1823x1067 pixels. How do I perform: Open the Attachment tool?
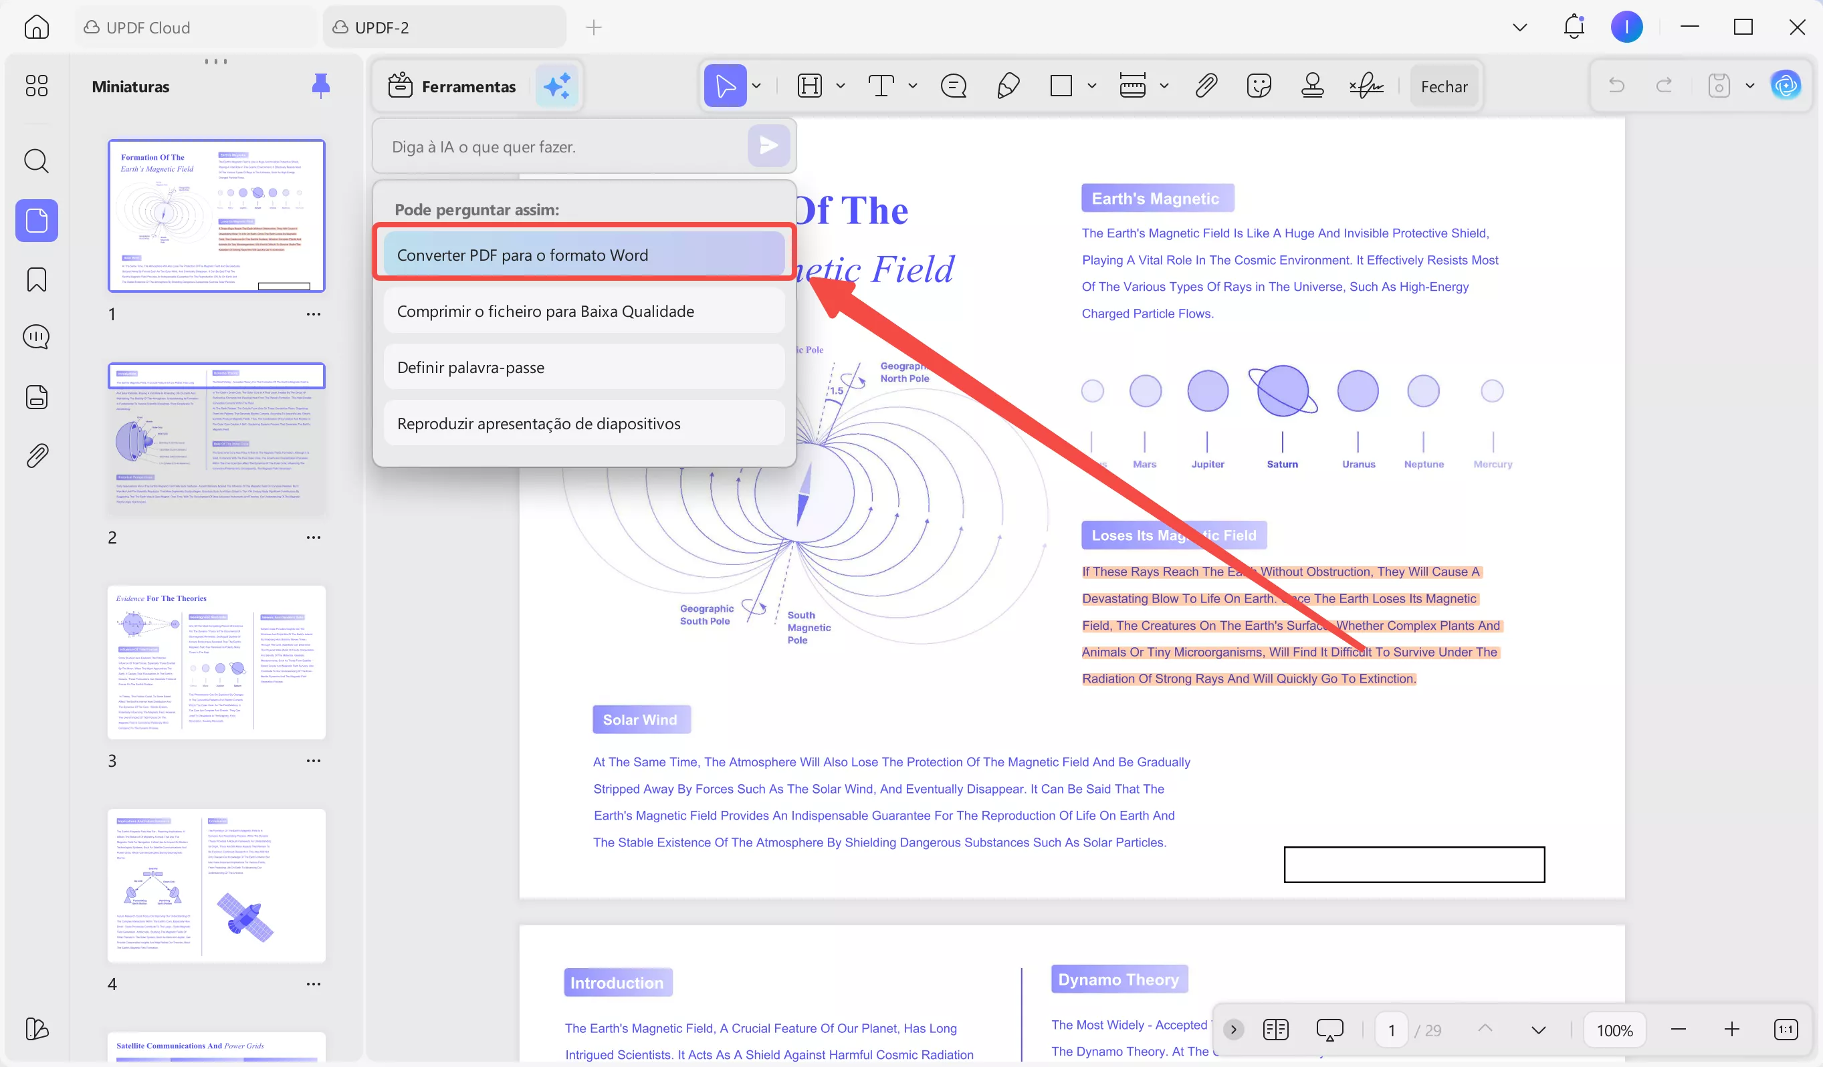1206,86
